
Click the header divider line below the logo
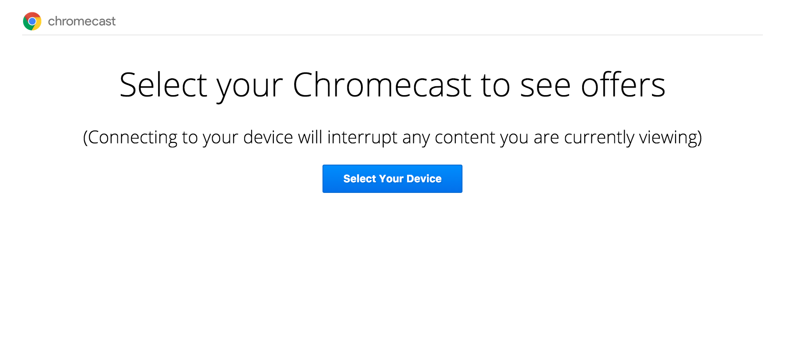click(x=392, y=35)
